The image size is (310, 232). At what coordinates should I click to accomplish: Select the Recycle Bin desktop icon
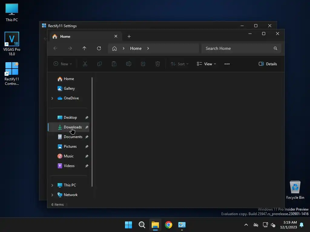(295, 190)
